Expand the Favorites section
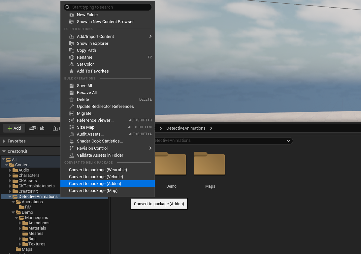 click(4, 141)
